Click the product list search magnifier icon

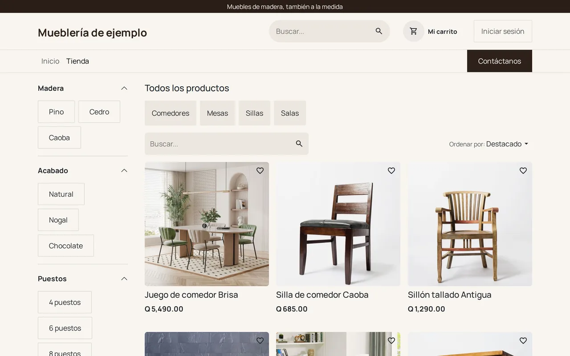tap(299, 144)
